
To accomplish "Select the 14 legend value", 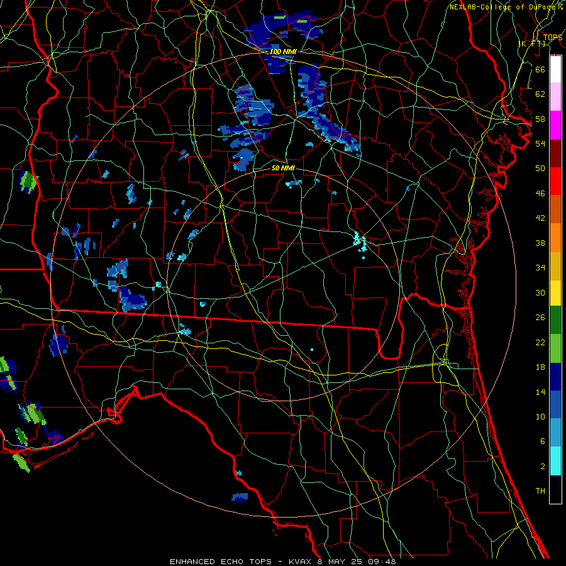I will (x=540, y=392).
